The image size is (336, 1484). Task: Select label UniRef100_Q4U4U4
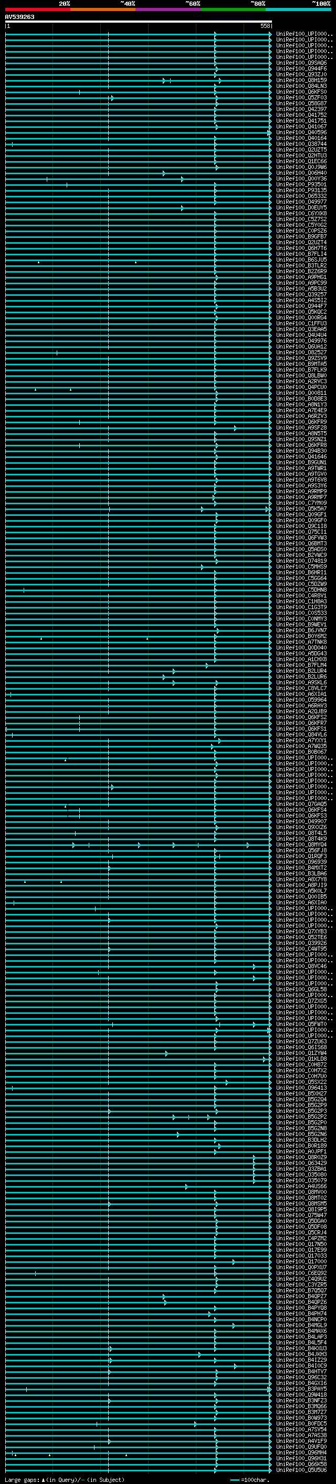[x=301, y=335]
